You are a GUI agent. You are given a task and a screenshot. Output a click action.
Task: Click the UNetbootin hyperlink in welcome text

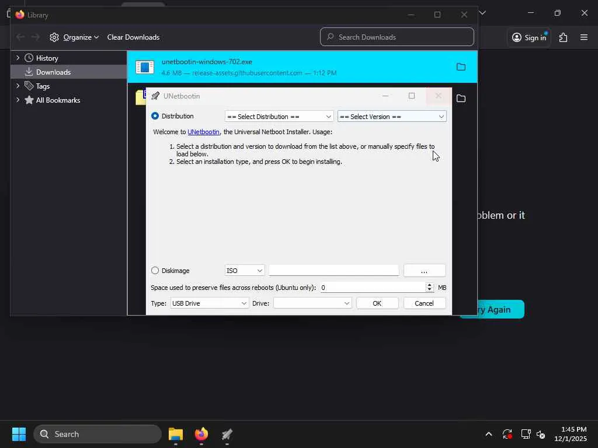click(203, 132)
